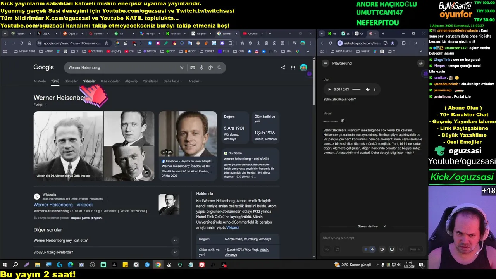Bookmark the Google page with the star
Image resolution: width=496 pixels, height=279 pixels.
coord(106,43)
